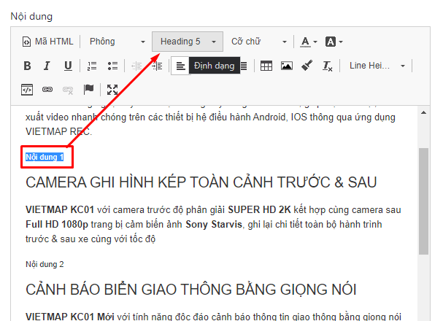Click the text VIETMAP REC.
Image resolution: width=443 pixels, height=321 pixels.
(58, 131)
